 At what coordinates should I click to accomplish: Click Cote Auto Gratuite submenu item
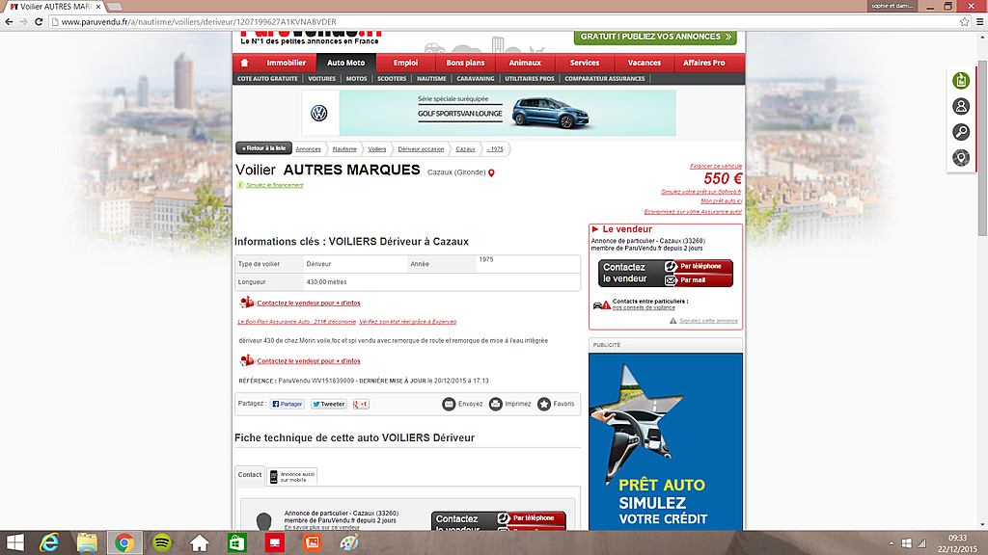point(268,79)
